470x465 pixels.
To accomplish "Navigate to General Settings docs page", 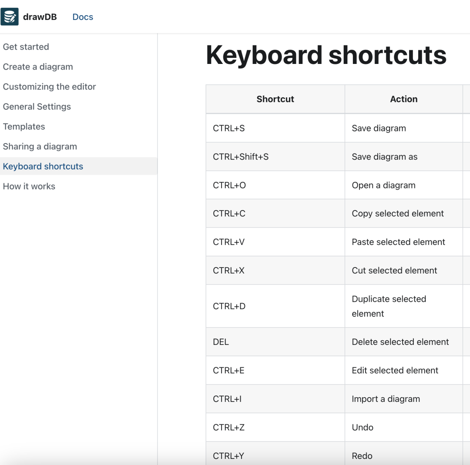I will [x=37, y=107].
